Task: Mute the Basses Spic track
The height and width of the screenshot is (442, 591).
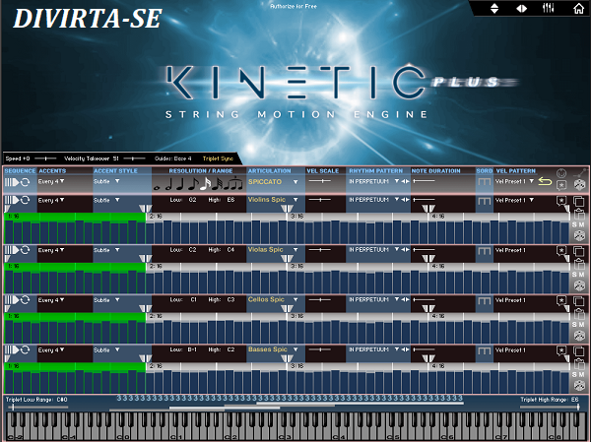Action: pos(581,374)
